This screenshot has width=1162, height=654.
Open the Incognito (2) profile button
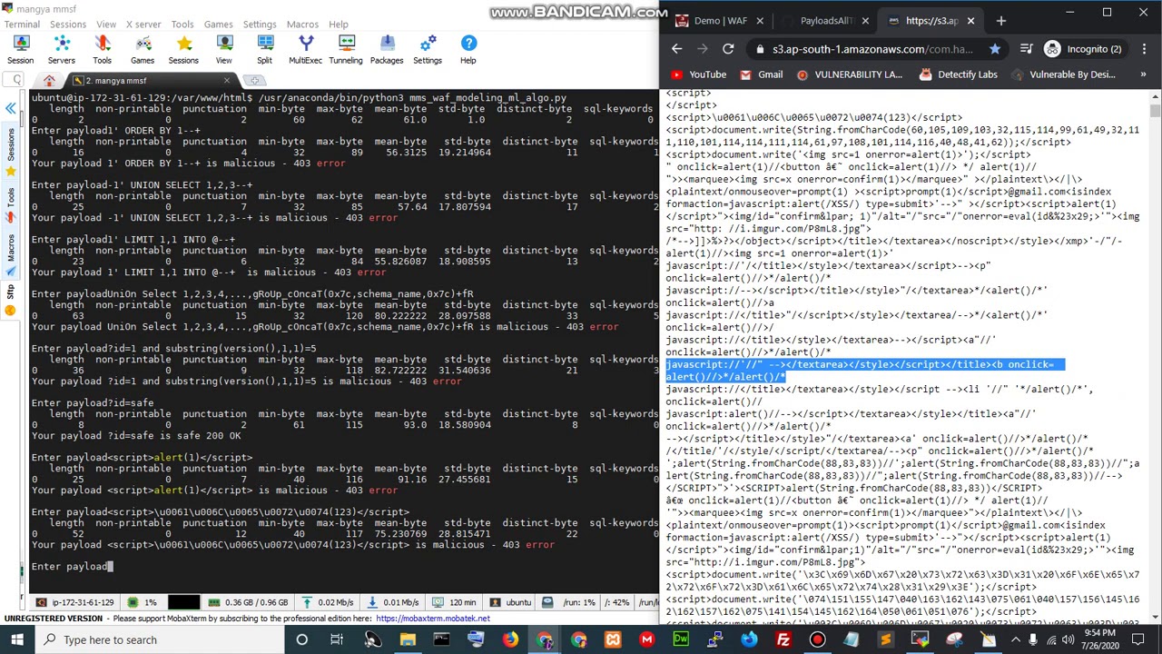pos(1083,49)
